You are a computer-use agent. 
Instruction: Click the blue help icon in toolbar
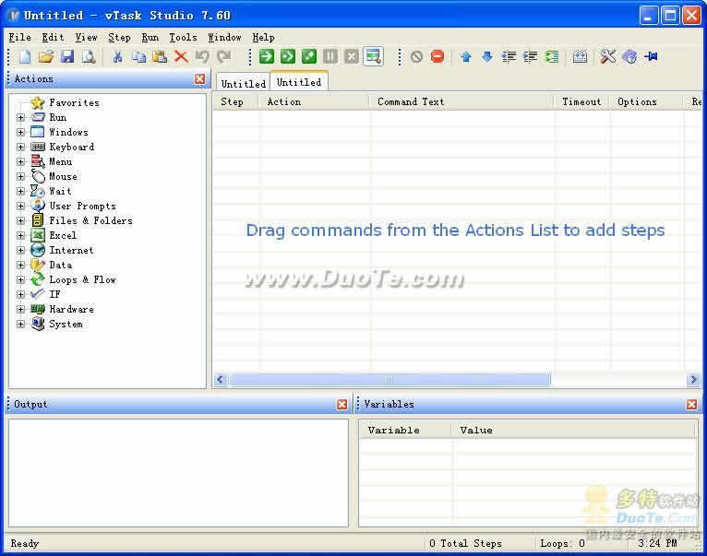(629, 57)
